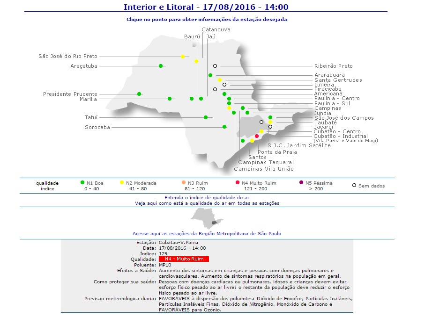Screen dimensions: 447x317
Task: Open the Região Metropolitana de São Paulo link
Action: click(x=207, y=234)
